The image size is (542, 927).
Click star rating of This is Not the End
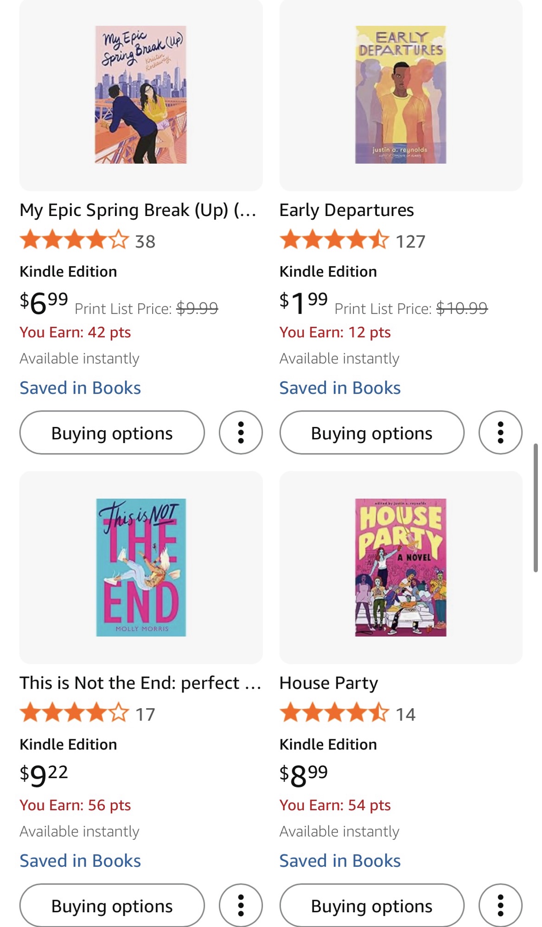[x=74, y=713]
